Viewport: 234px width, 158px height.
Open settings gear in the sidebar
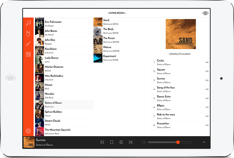[x=28, y=131]
